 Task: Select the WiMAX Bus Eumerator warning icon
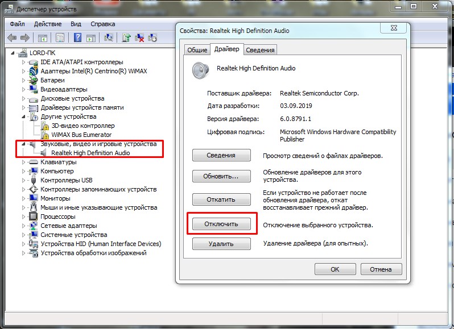click(44, 135)
